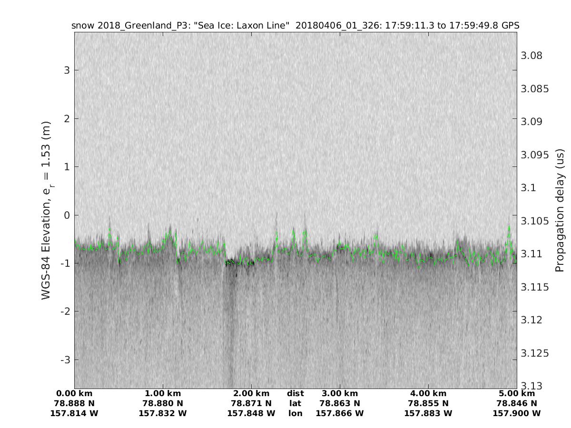Click the 'lon' legend label below axis
Viewport: 571px width, 428px height.
pos(295,414)
